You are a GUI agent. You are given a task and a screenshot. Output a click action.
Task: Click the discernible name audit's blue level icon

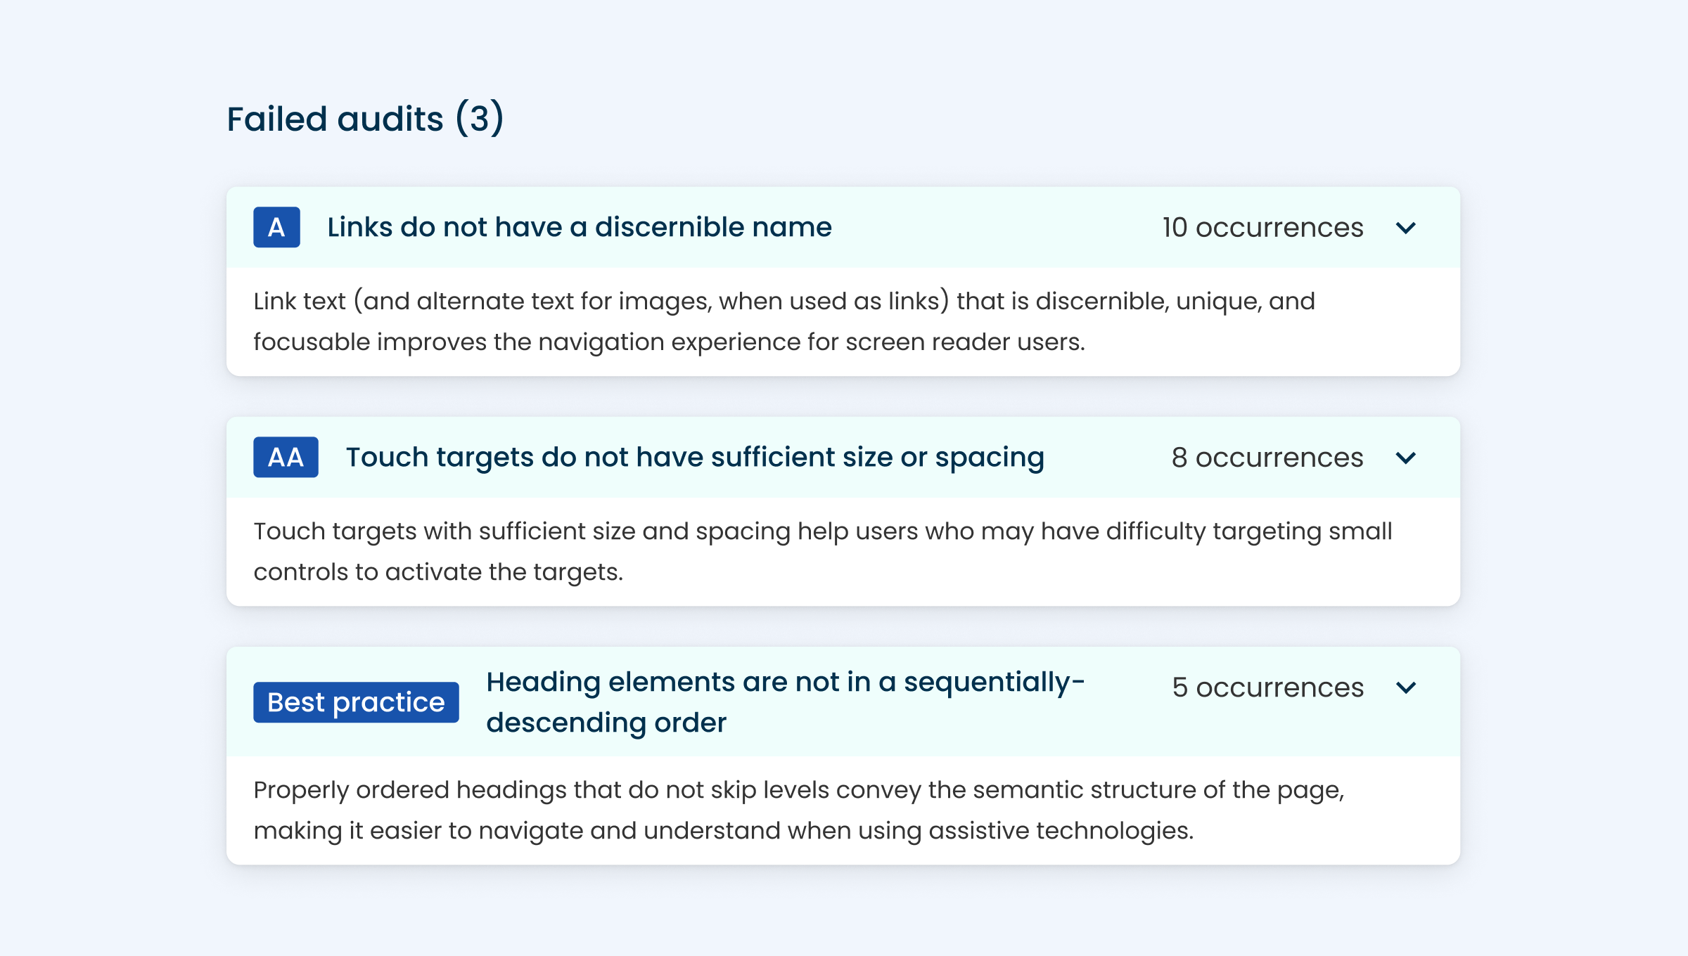(276, 227)
